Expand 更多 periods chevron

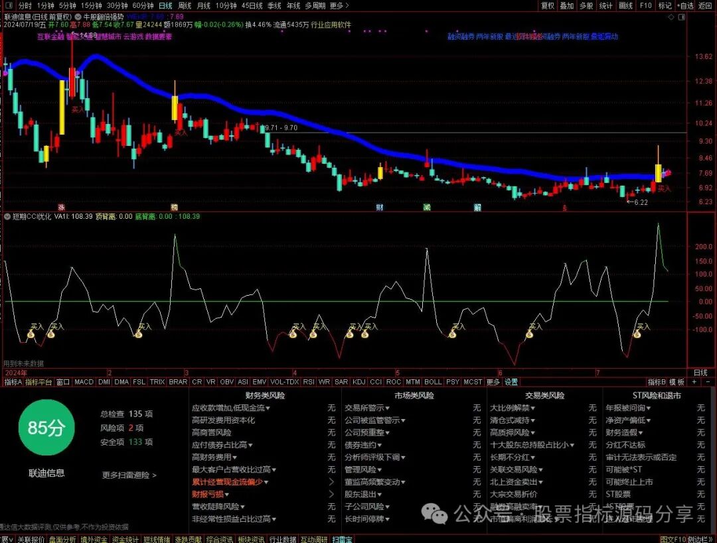coord(339,5)
